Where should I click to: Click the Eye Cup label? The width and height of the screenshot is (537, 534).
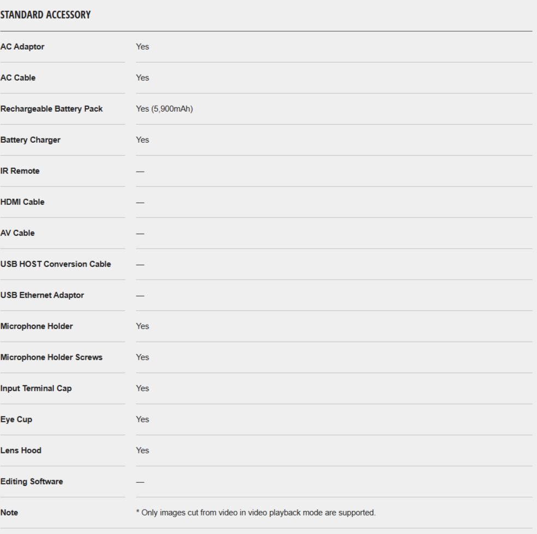(x=16, y=420)
